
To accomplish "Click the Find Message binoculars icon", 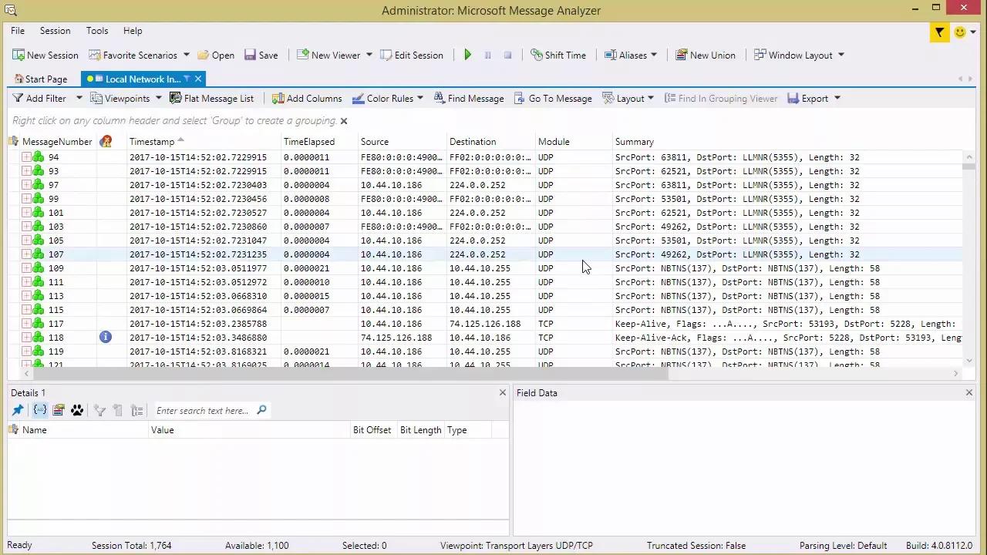I will point(437,98).
